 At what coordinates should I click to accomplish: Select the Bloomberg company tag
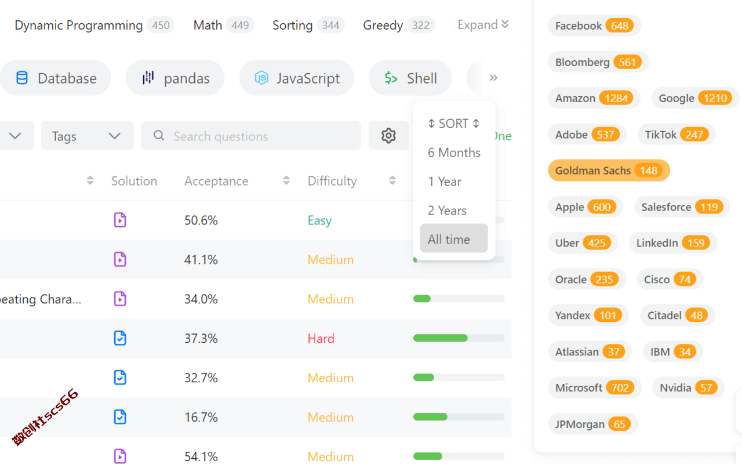tap(598, 62)
